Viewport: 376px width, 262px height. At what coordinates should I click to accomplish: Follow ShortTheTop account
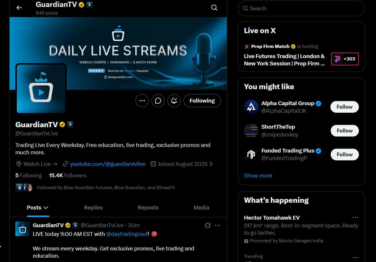pos(345,131)
